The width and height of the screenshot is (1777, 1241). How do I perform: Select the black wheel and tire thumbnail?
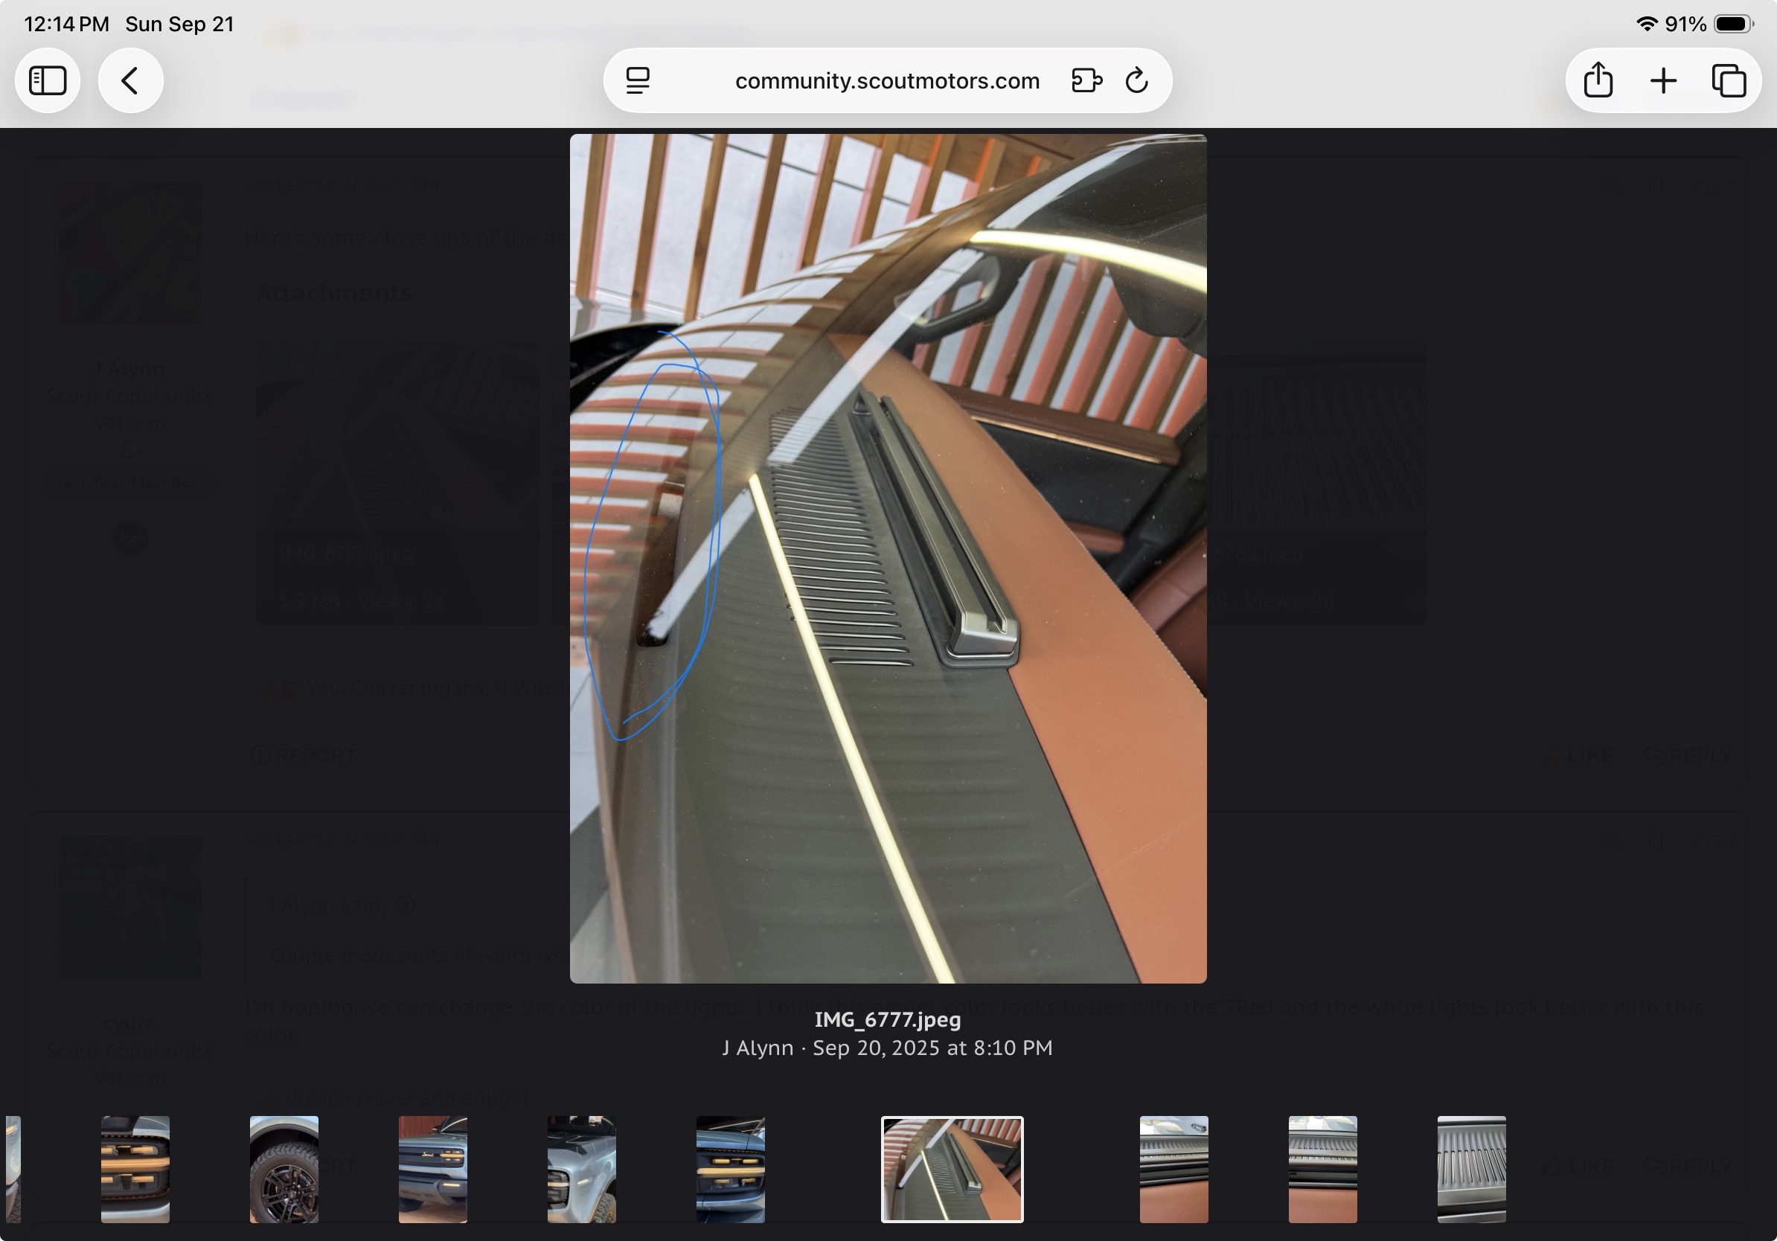click(x=284, y=1168)
